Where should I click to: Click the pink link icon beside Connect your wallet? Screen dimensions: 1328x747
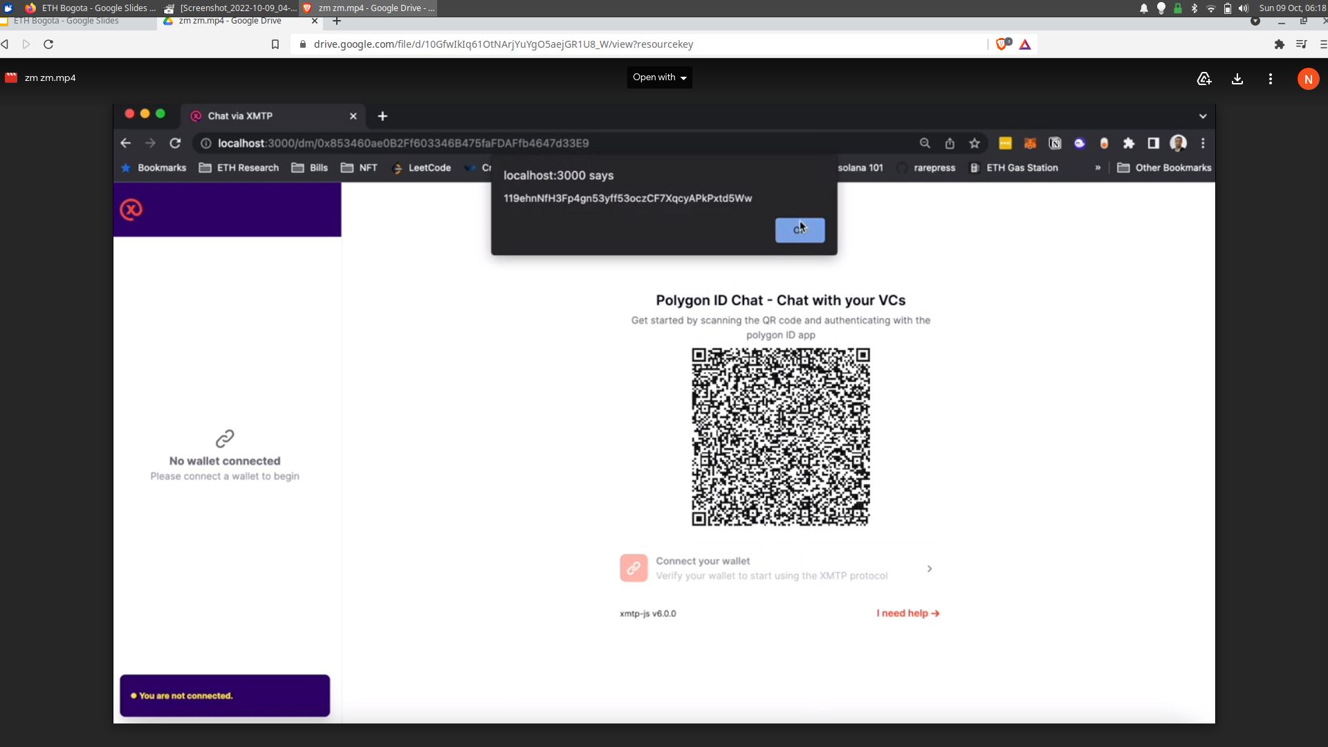tap(634, 568)
